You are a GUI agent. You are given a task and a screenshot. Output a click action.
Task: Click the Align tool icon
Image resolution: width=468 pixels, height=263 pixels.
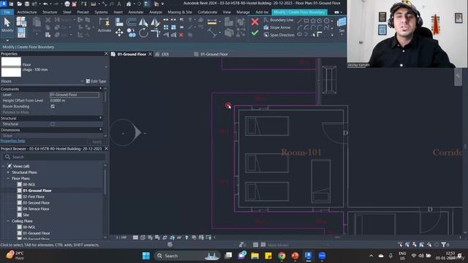(x=119, y=22)
